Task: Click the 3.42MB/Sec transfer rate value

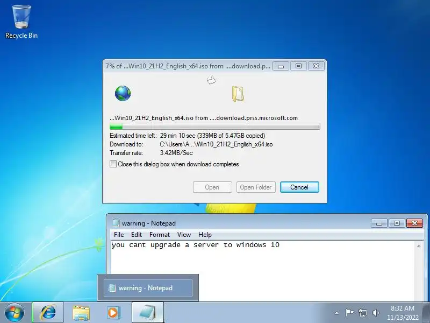Action: [176, 153]
